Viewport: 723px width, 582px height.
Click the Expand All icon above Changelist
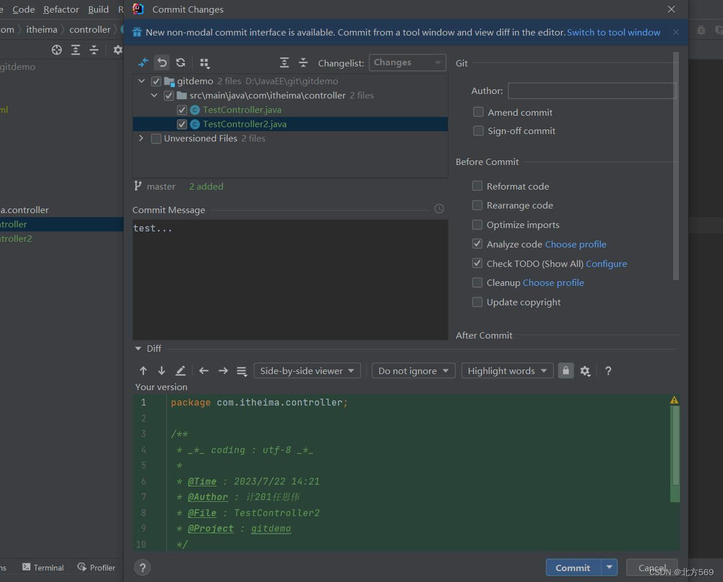coord(284,62)
